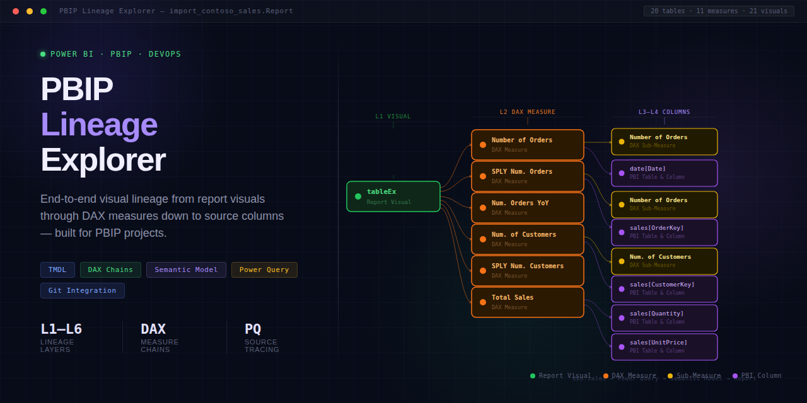The width and height of the screenshot is (807, 403).
Task: Click the purple PBI Column legend dot
Action: click(x=735, y=375)
